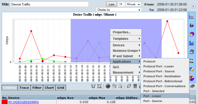The height and width of the screenshot is (104, 198).
Task: Click the No. column header
Action: (5, 98)
